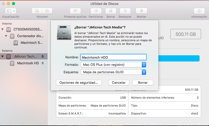Open Opciones de seguridad...
The width and height of the screenshot is (209, 126).
click(x=79, y=82)
